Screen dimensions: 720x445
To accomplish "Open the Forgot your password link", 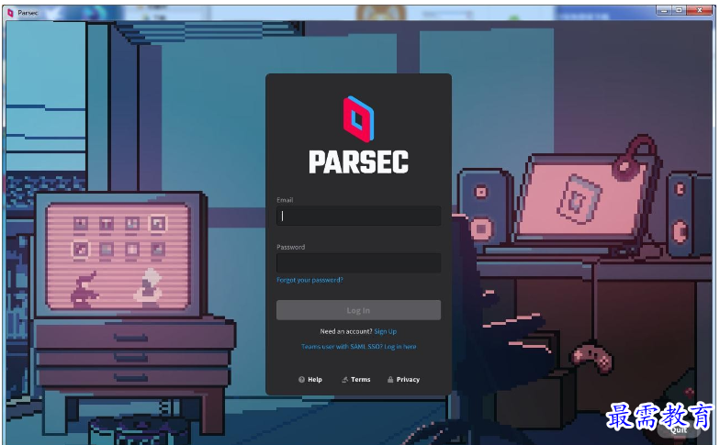I will (309, 280).
